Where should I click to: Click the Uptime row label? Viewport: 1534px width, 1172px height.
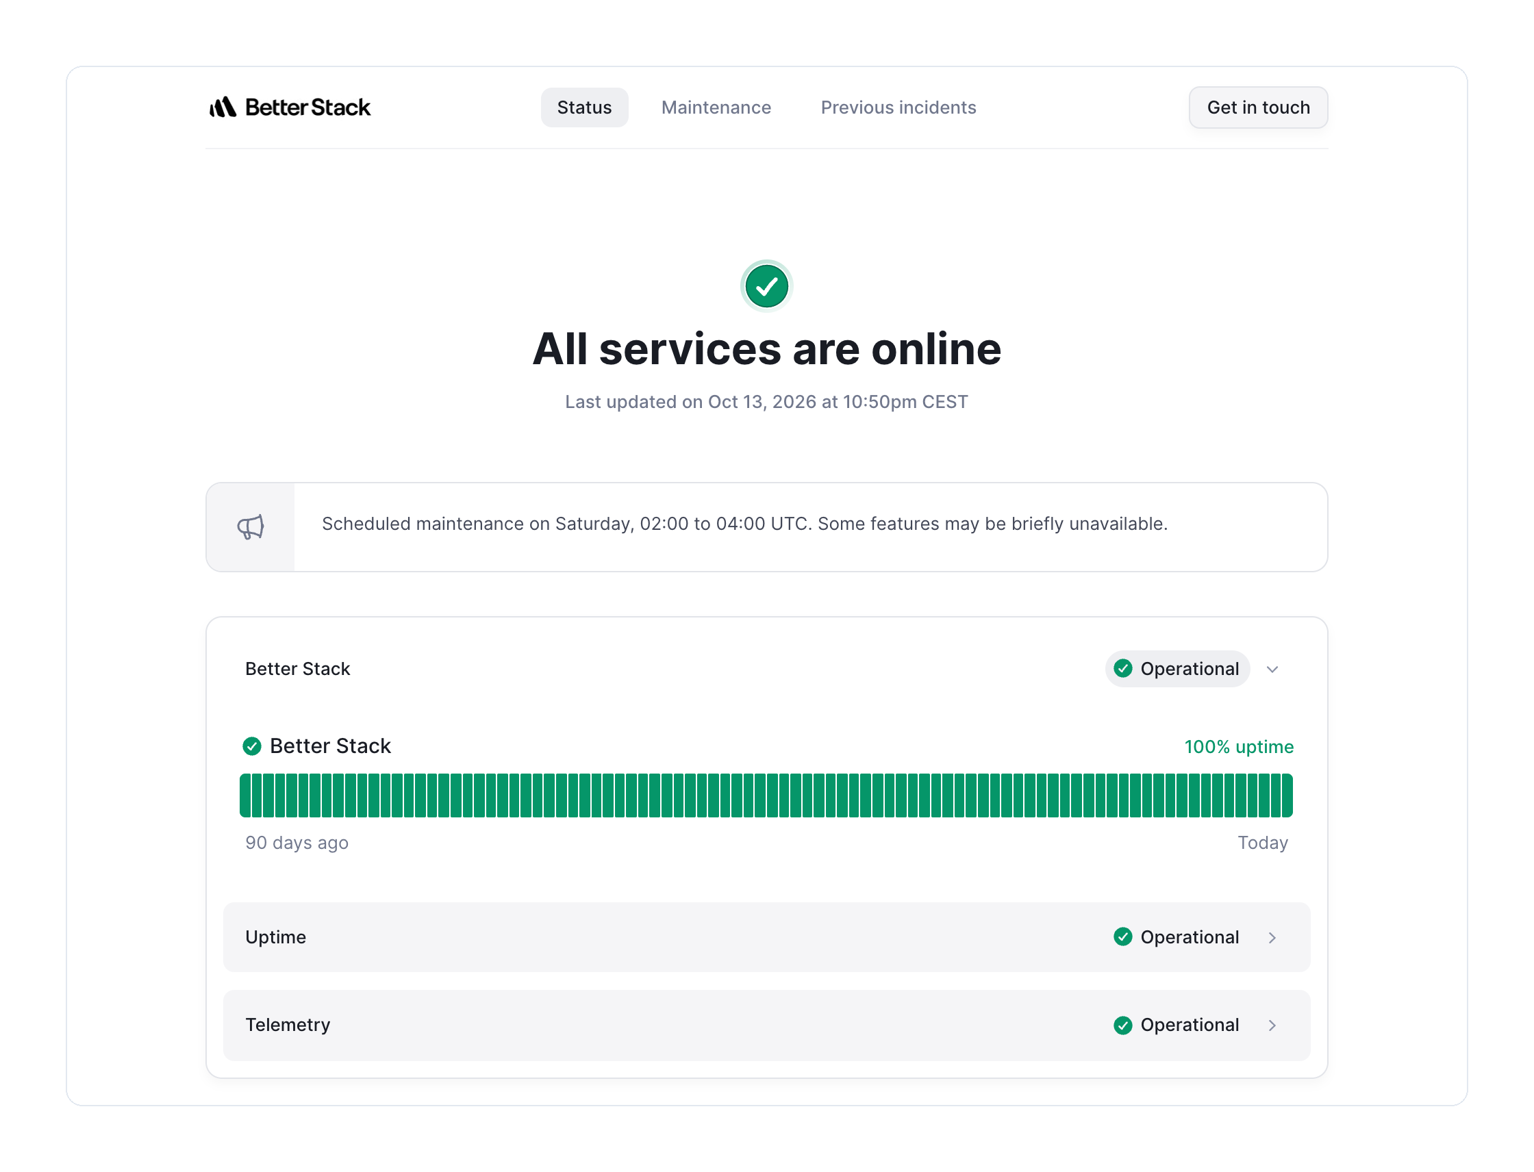(276, 937)
